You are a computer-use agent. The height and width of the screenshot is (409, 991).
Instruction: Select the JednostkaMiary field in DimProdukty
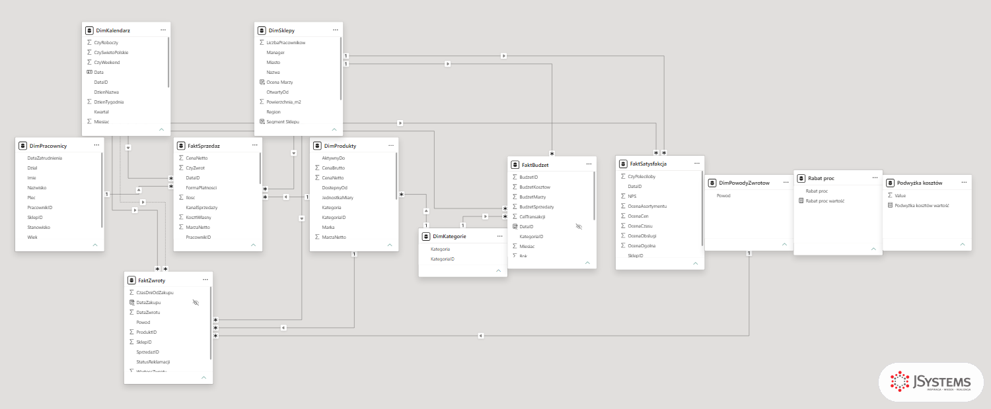coord(337,197)
